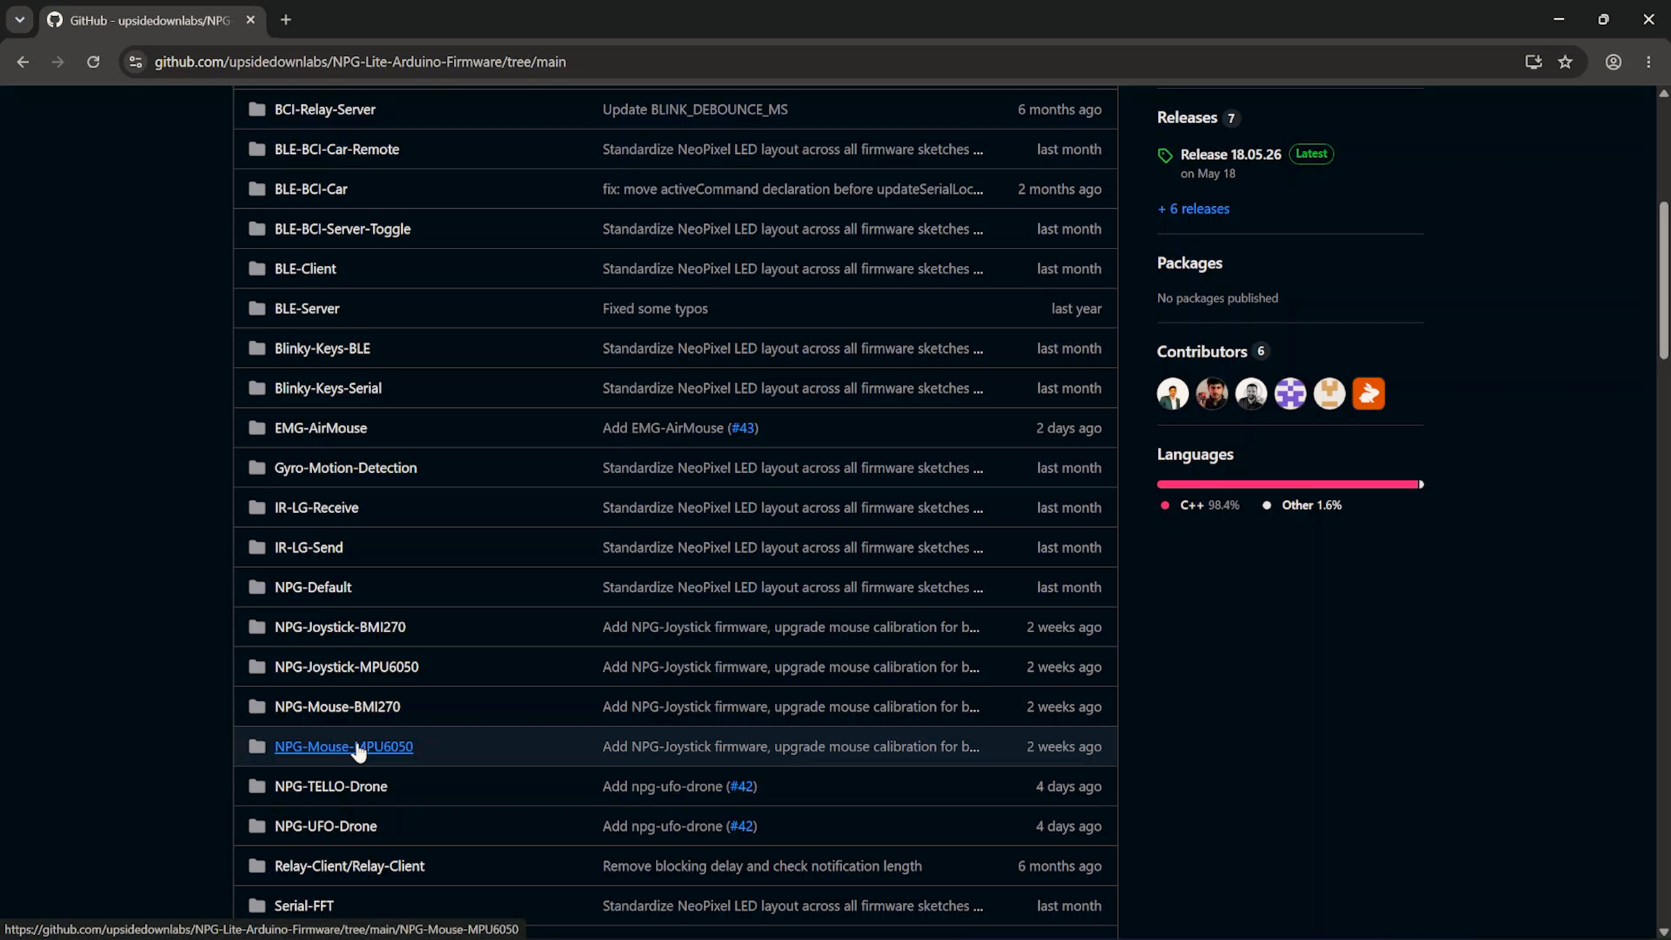Click the install app icon in address bar
The image size is (1671, 940).
(x=1533, y=62)
